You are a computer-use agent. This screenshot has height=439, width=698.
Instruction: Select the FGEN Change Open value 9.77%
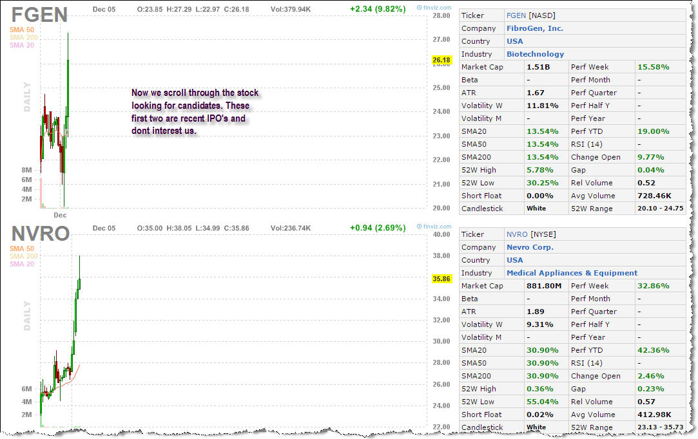[650, 158]
